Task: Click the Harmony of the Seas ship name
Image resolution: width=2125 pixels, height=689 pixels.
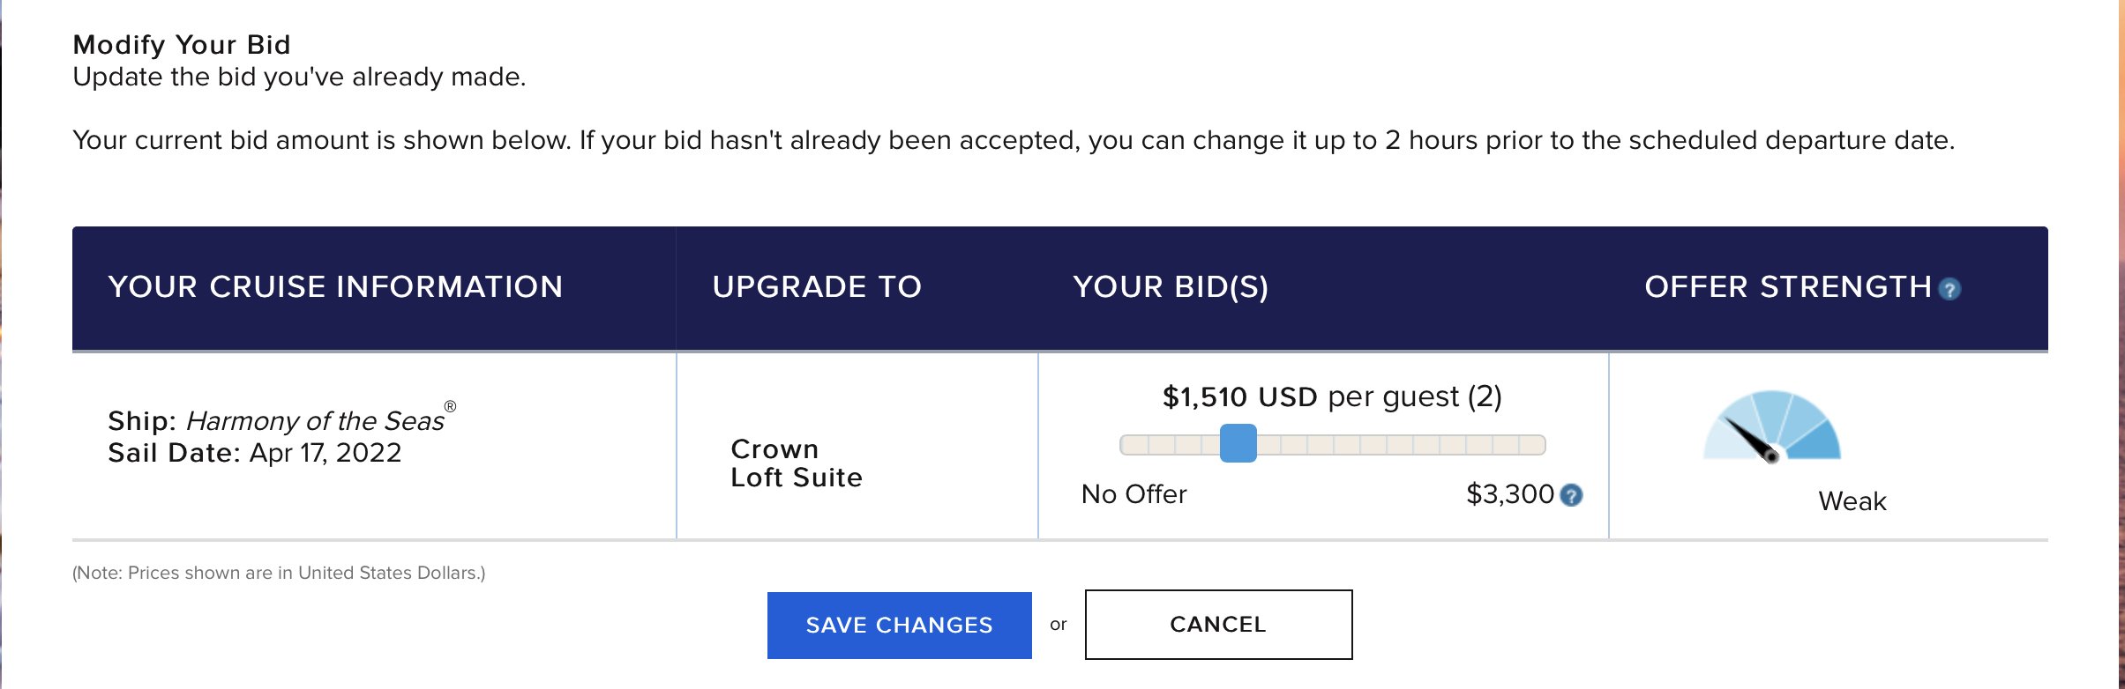Action: [x=315, y=421]
